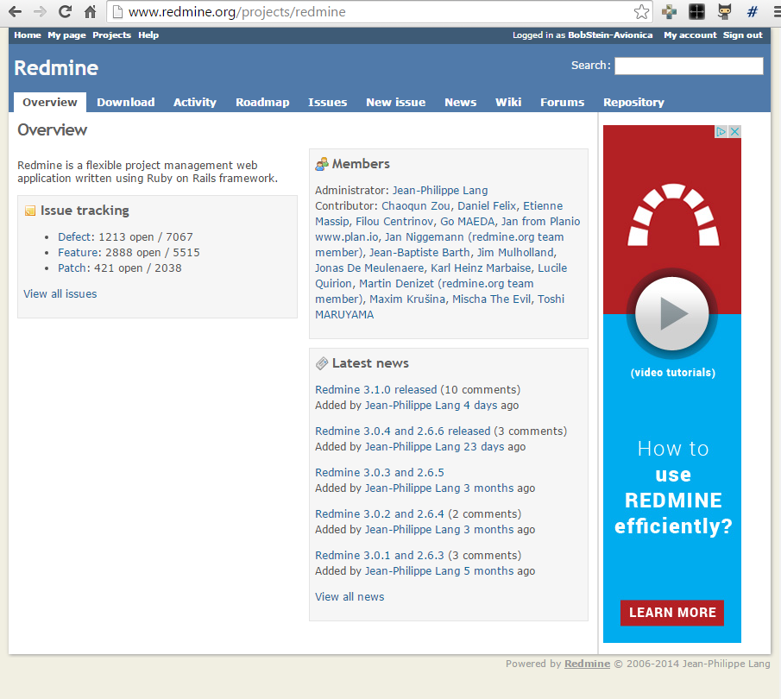Open Redmine 3.1.0 released news
The width and height of the screenshot is (781, 699).
pos(376,389)
